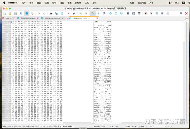Click the red marker highlight icon
This screenshot has height=129, width=190.
coord(68,13)
